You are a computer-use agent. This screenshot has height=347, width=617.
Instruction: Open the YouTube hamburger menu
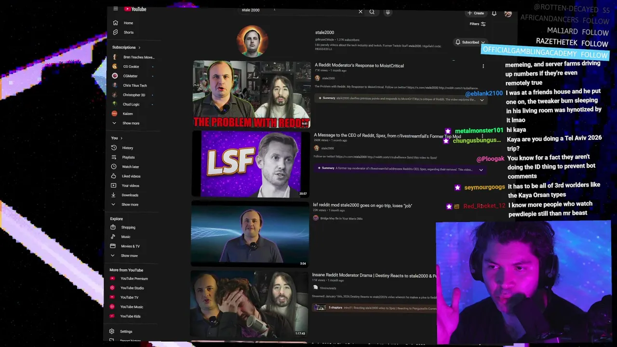pyautogui.click(x=116, y=9)
